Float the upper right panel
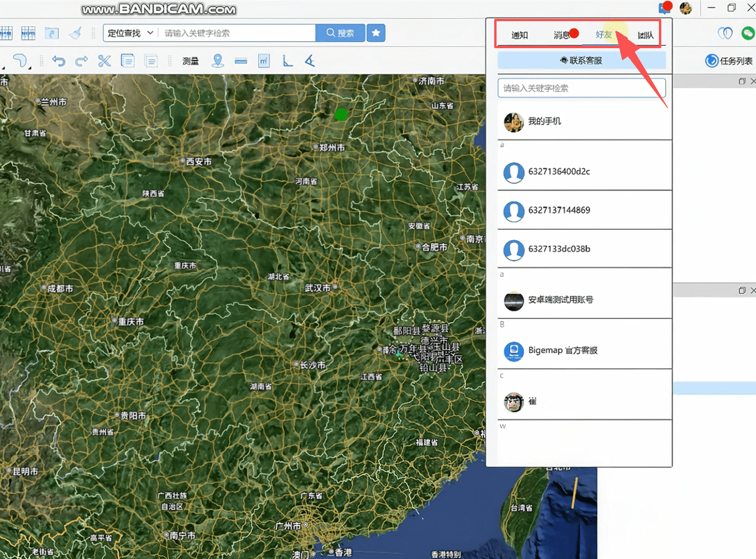The image size is (756, 559). [x=742, y=82]
